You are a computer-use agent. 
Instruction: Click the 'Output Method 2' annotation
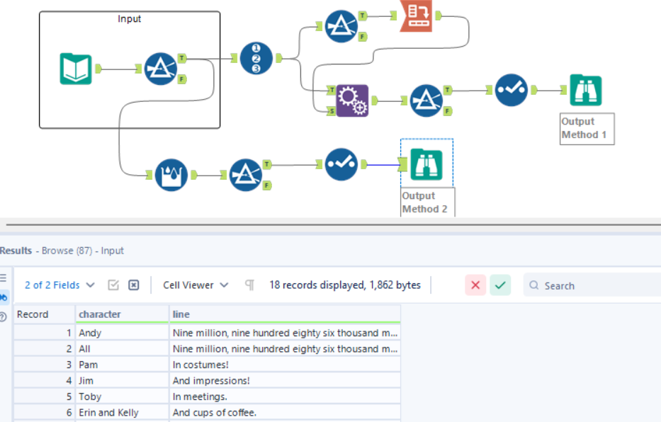[427, 203]
